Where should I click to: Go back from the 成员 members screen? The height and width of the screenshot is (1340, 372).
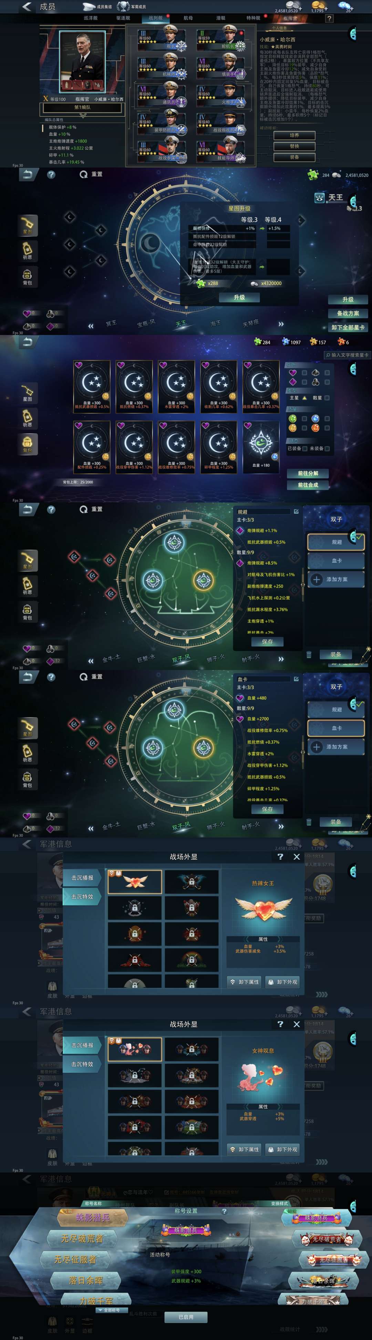coord(27,7)
